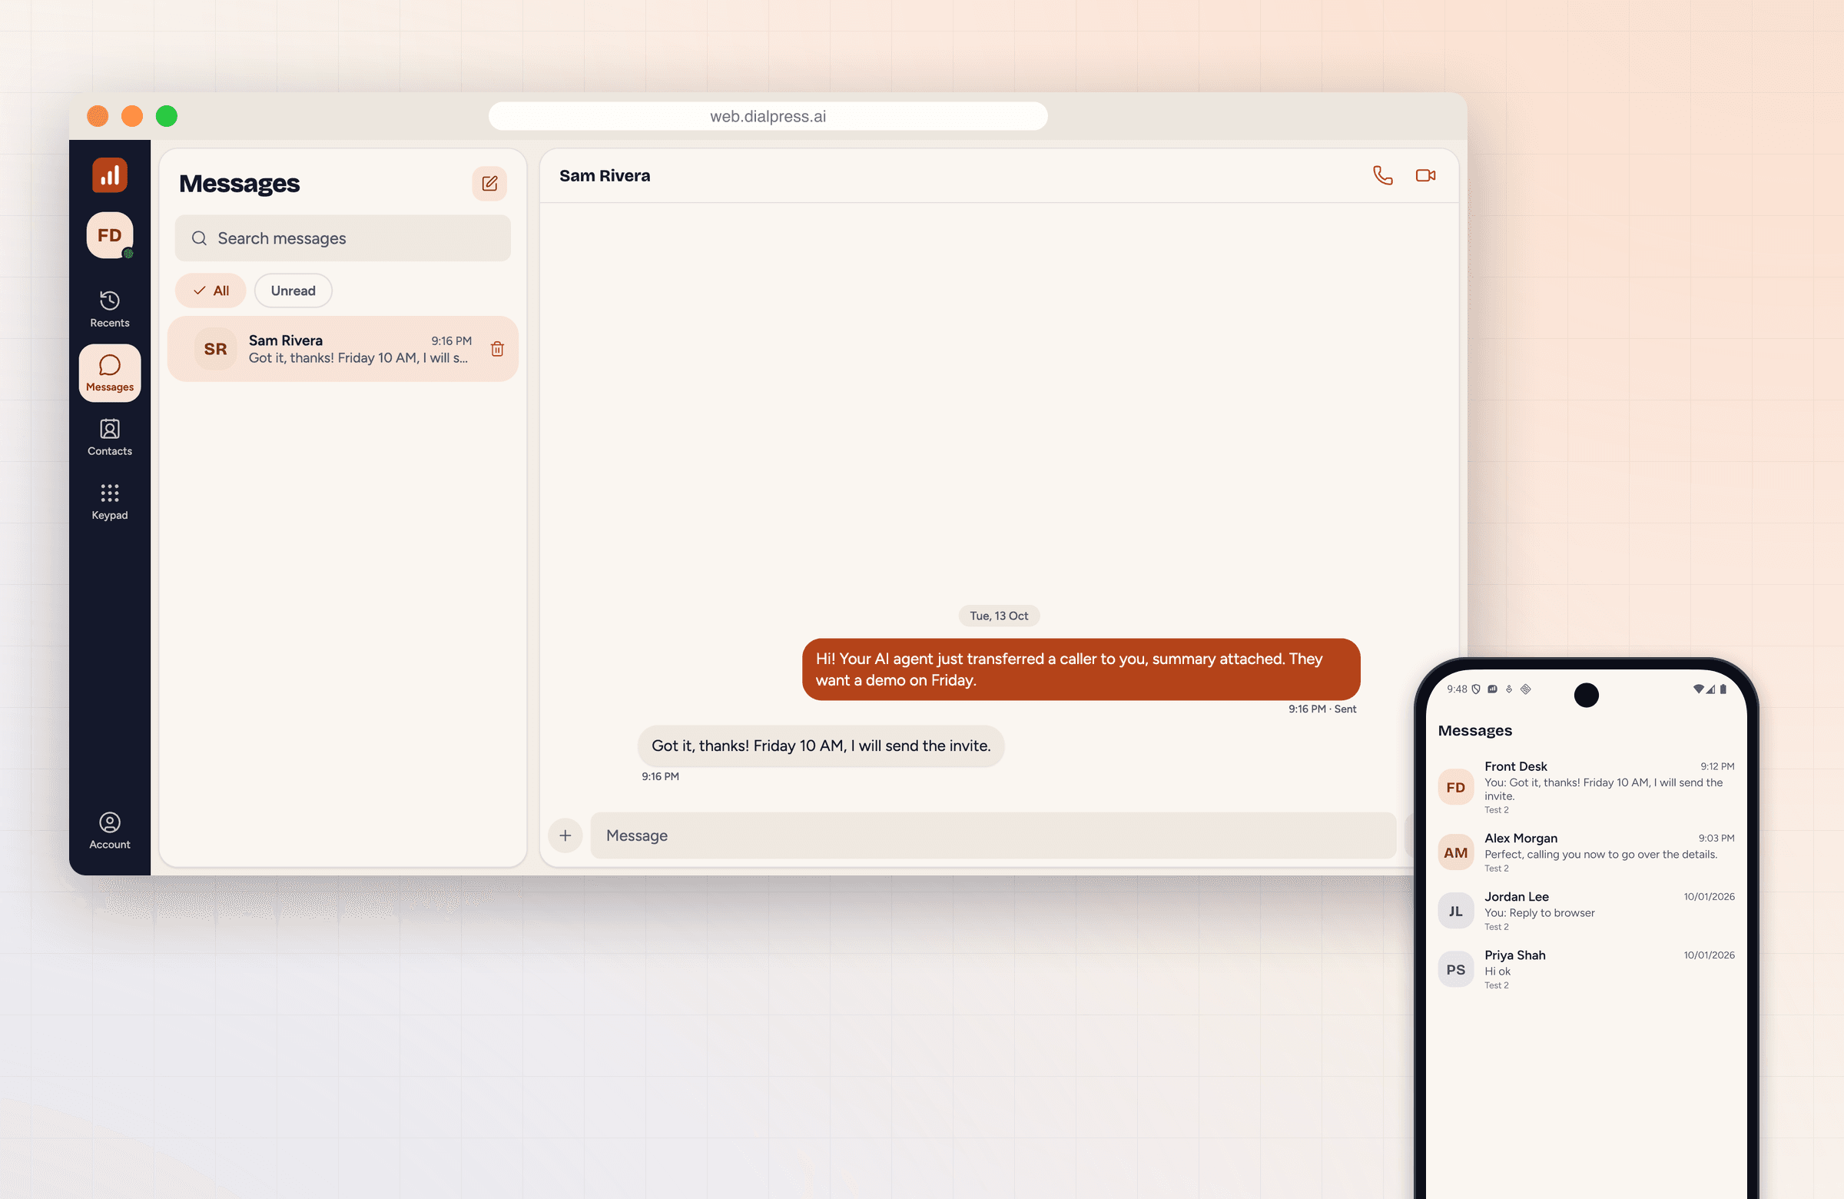Click the web.dialpress.ai address bar
1844x1199 pixels.
[x=768, y=116]
